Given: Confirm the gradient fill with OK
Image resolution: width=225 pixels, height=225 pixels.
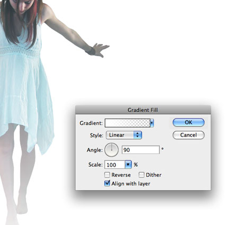Looking at the screenshot, I should [x=188, y=122].
